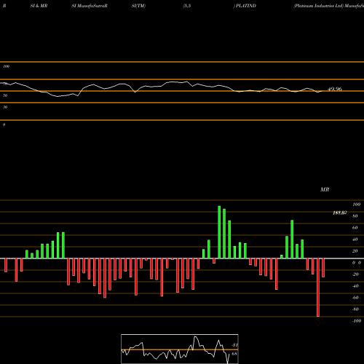This screenshot has width=364, height=364.
Task: Click the RSI axis label 0
Action: pyautogui.click(x=4, y=124)
